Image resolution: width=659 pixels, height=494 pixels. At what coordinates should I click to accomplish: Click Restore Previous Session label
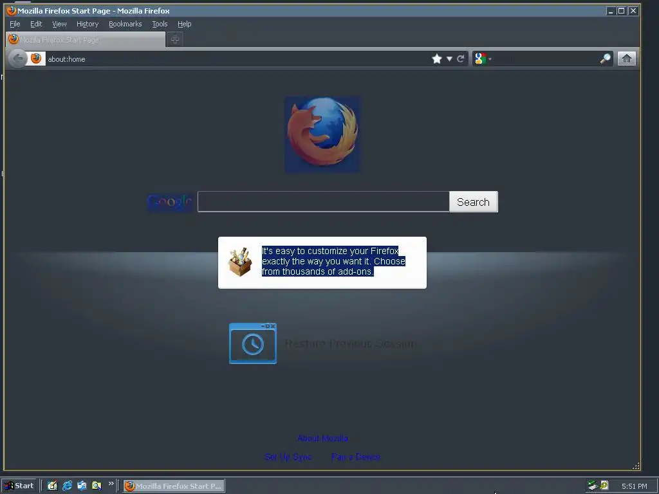pyautogui.click(x=350, y=343)
